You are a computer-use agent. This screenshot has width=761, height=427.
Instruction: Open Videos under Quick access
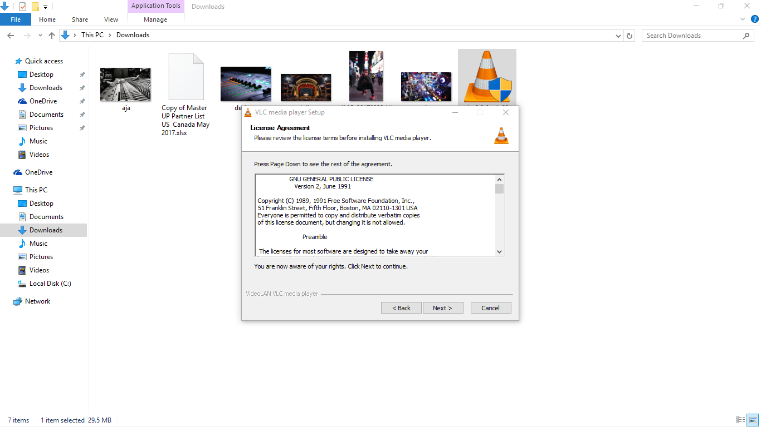[39, 155]
